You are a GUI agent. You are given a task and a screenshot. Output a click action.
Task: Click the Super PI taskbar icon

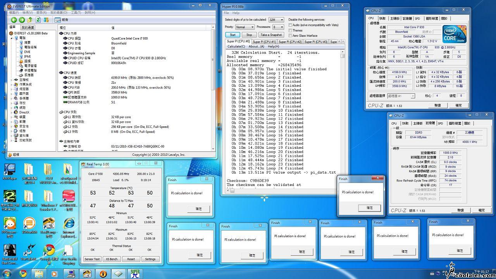135,274
